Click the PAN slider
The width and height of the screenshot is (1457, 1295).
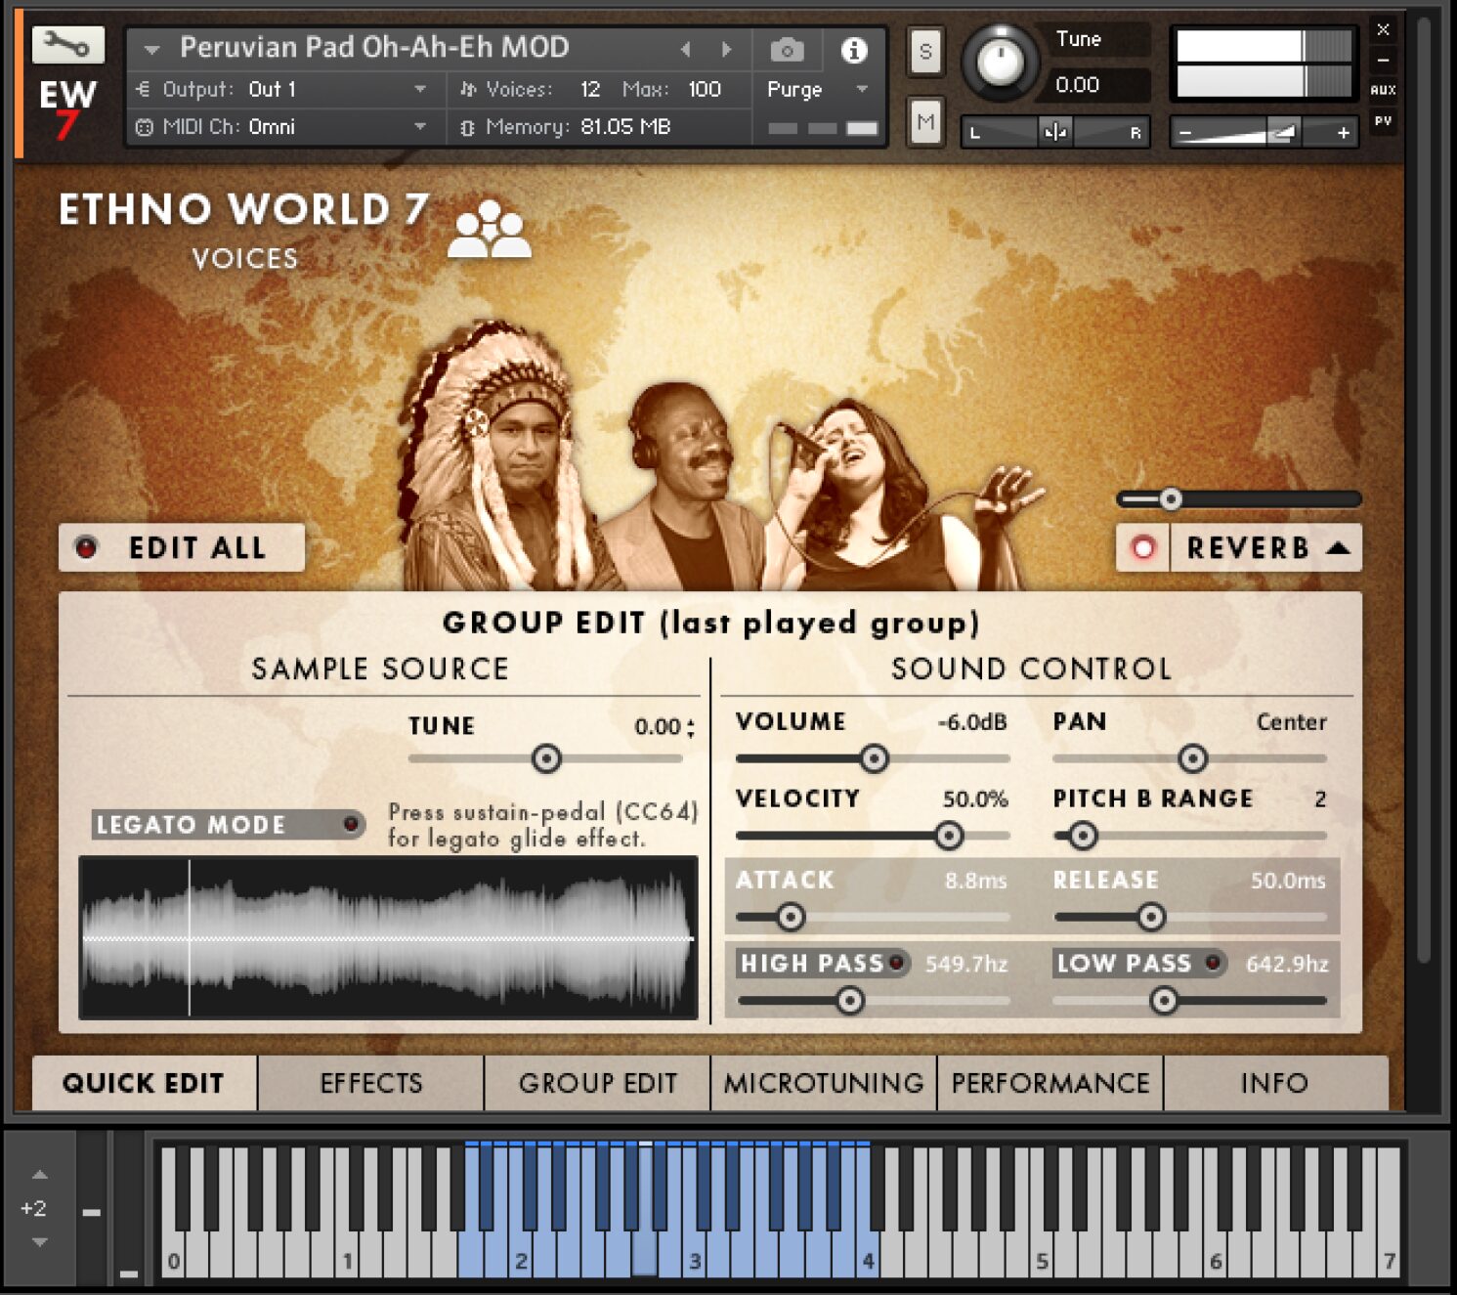[x=1190, y=758]
